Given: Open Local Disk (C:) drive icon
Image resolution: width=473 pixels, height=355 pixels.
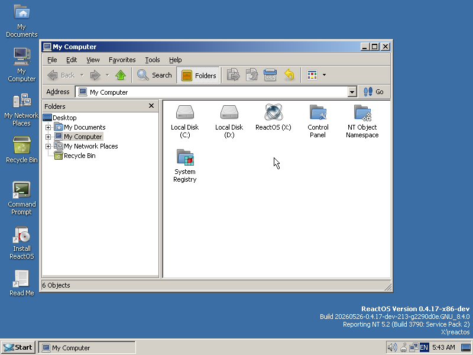Looking at the screenshot, I should coord(184,112).
